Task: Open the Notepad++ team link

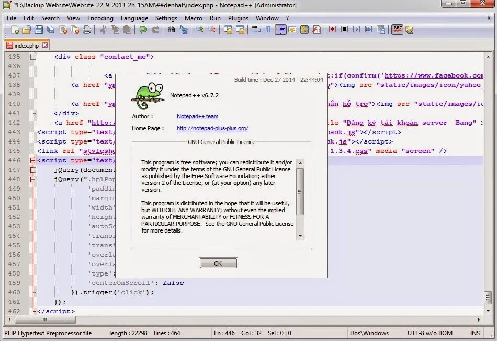Action: tap(197, 116)
